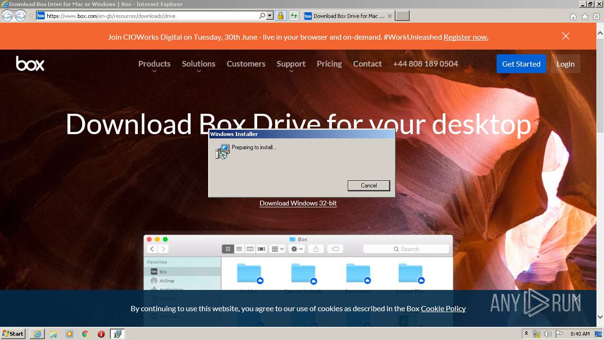The width and height of the screenshot is (604, 340).
Task: Open the Contact page
Action: pos(367,64)
